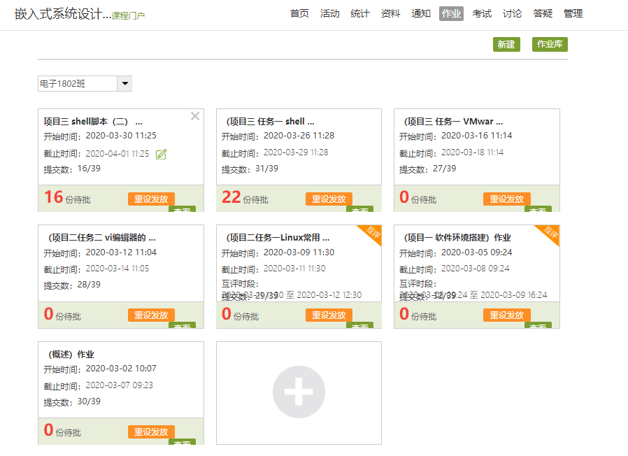Image resolution: width=628 pixels, height=456 pixels.
Task: Click the edit pencil icon beside 2020-04-01 deadline
Action: click(x=162, y=154)
